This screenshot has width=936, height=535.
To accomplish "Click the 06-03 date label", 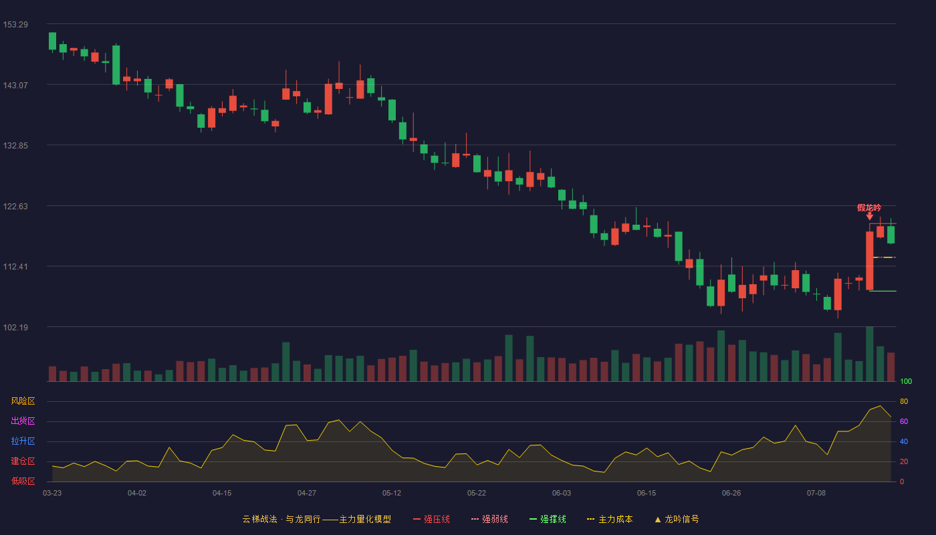I will click(562, 493).
